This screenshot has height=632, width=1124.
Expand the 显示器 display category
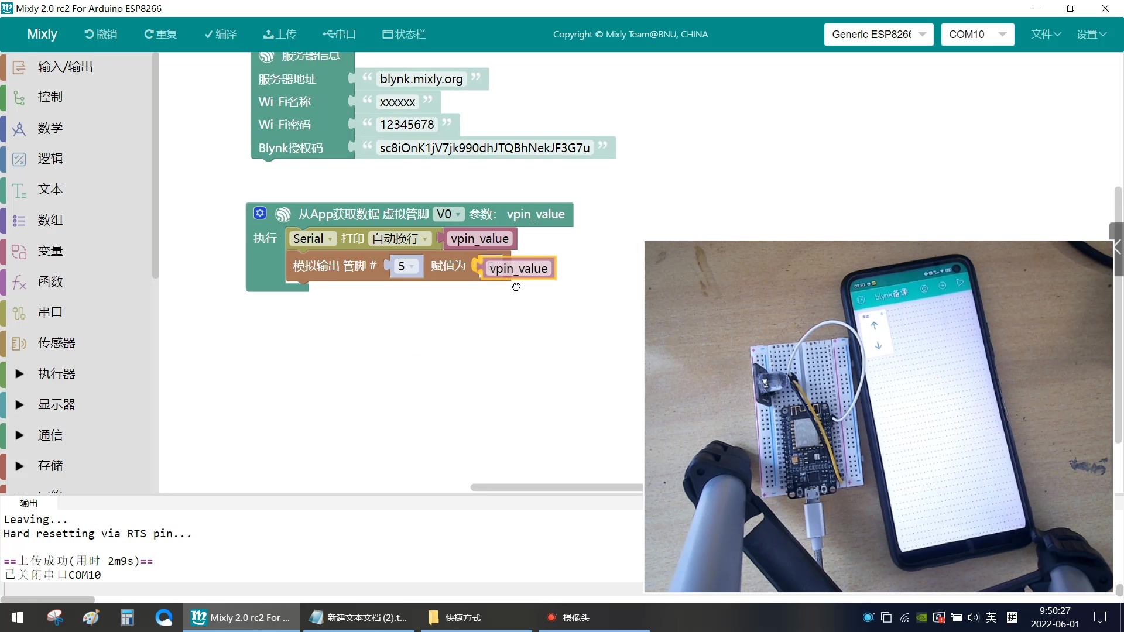19,404
